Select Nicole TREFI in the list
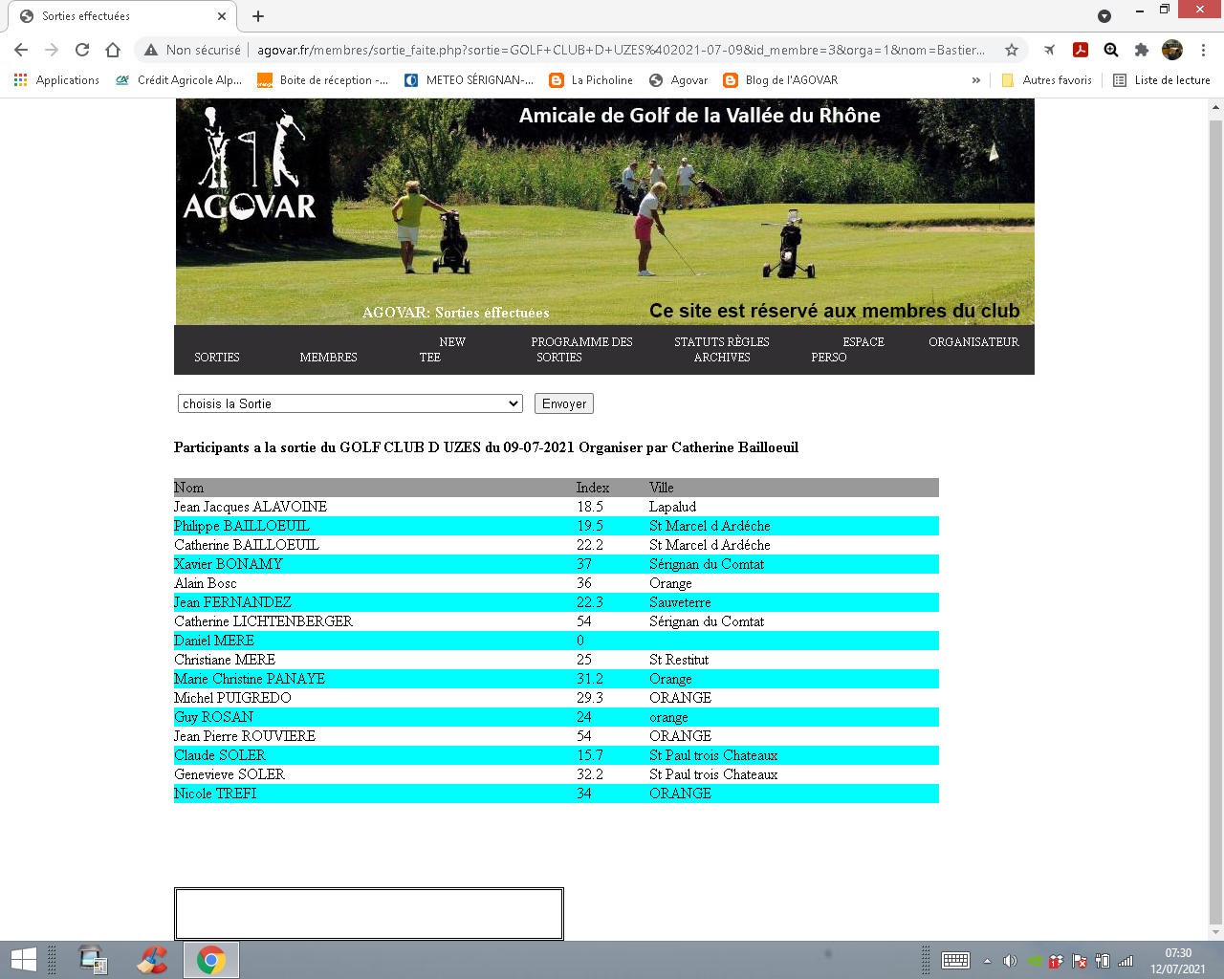Viewport: 1224px width, 979px height. click(215, 794)
